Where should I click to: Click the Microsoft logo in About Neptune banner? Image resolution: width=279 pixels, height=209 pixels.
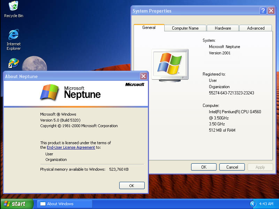135,85
